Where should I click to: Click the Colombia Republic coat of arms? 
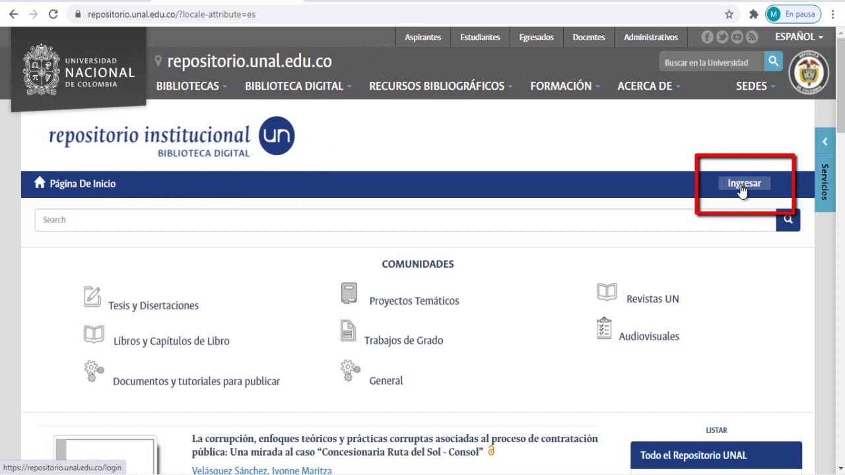pos(809,71)
